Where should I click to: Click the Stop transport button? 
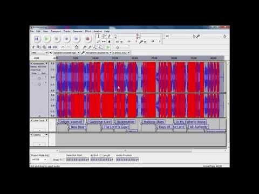point(57,39)
